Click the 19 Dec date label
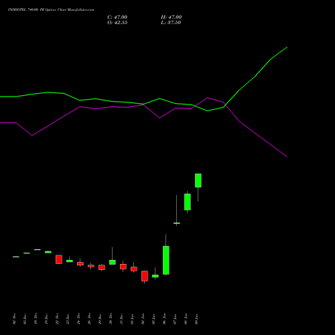The height and width of the screenshot is (335, 335). 46,319
